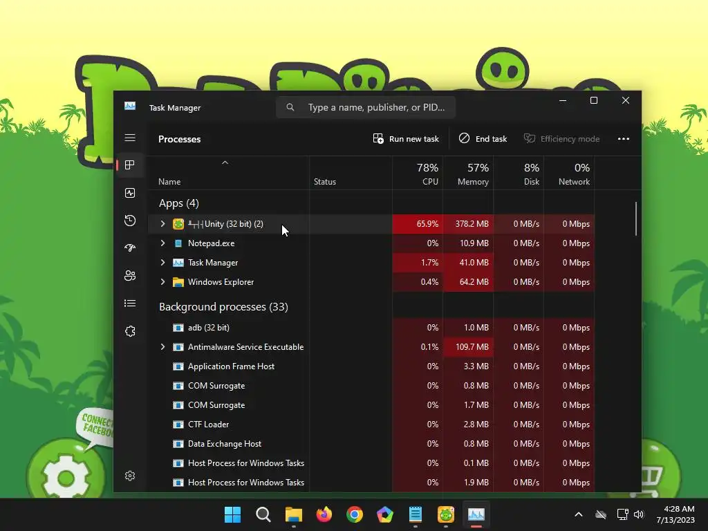Sort processes by Disk column
This screenshot has width=708, height=531.
click(x=519, y=174)
